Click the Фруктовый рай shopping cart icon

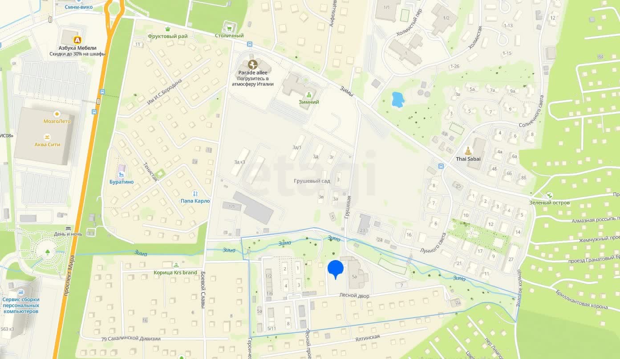167,29
